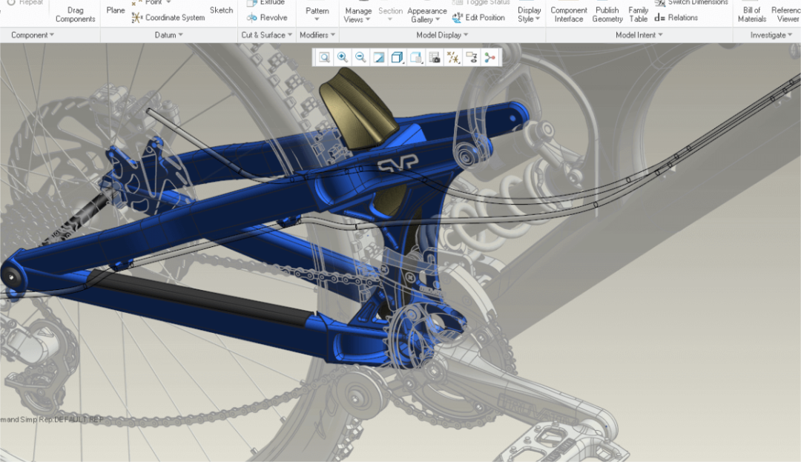This screenshot has width=801, height=462.
Task: Open the View Manager camera icon
Action: [434, 57]
